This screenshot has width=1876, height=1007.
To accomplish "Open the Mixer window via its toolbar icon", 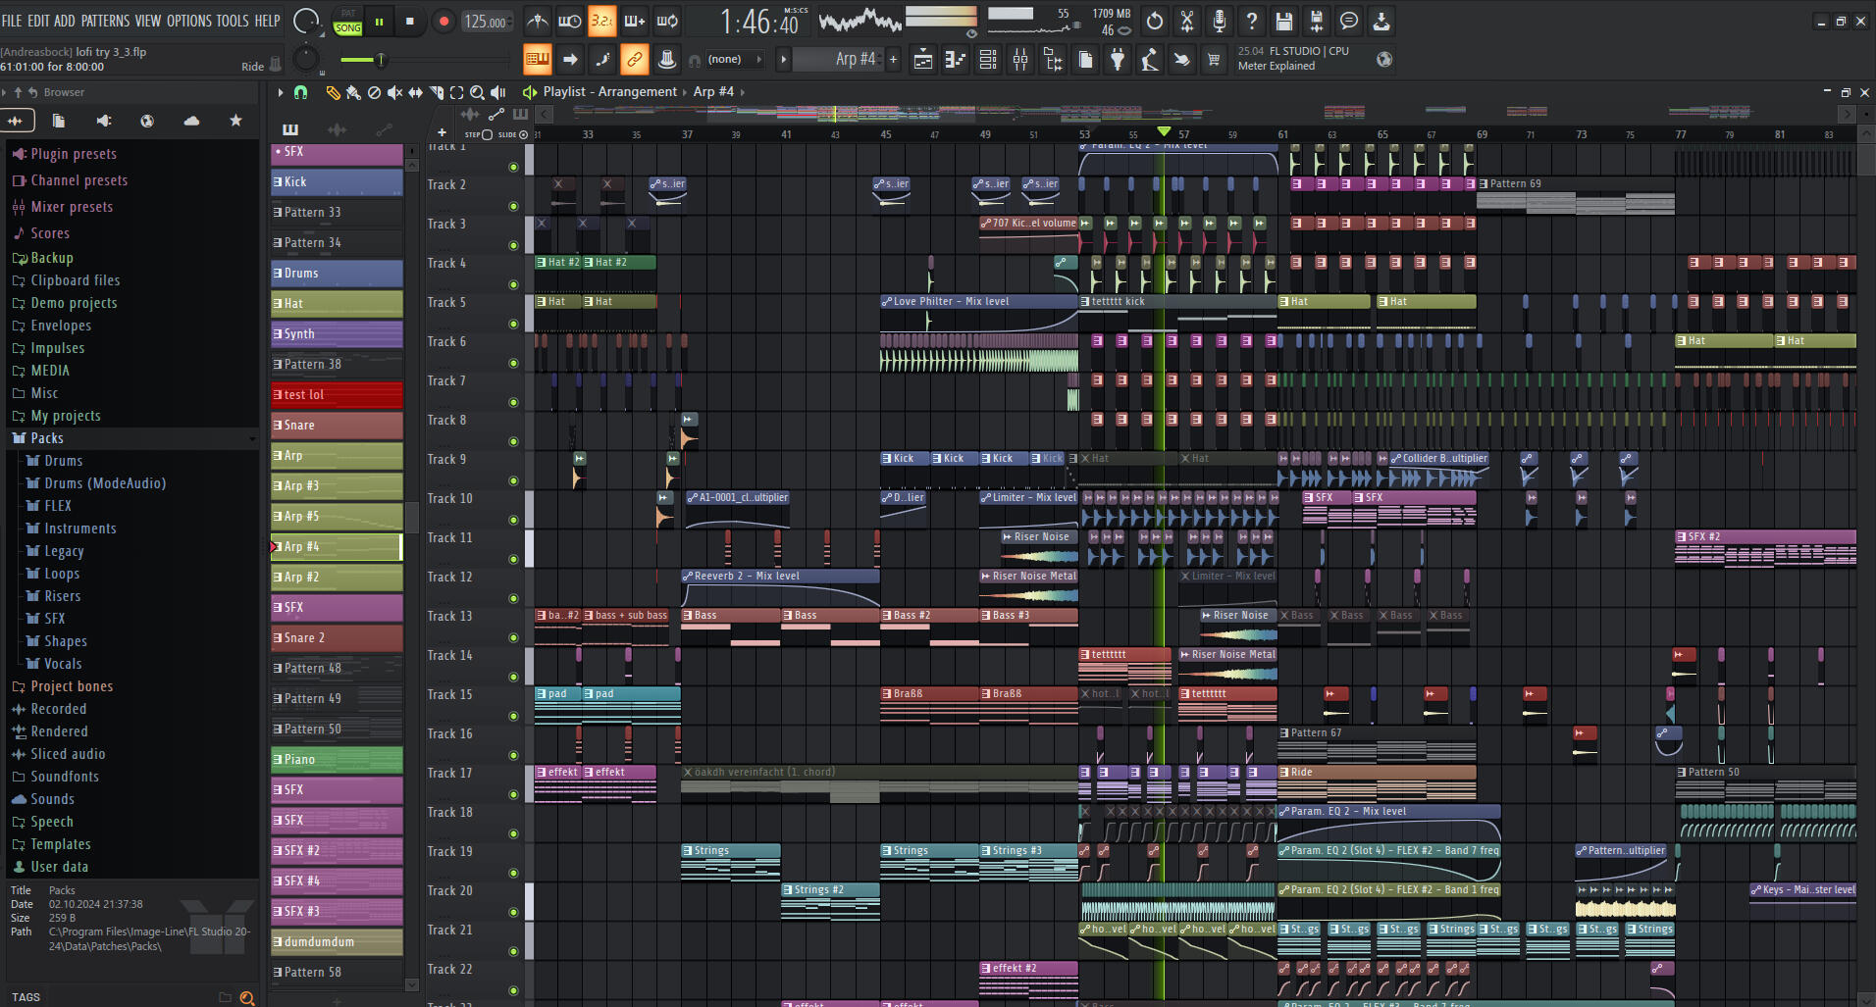I will (x=1020, y=60).
